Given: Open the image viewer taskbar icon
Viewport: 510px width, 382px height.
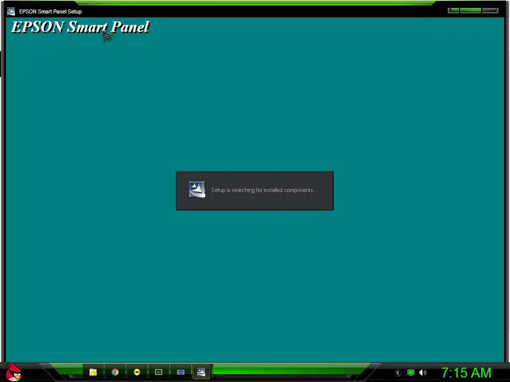Looking at the screenshot, I should [158, 372].
